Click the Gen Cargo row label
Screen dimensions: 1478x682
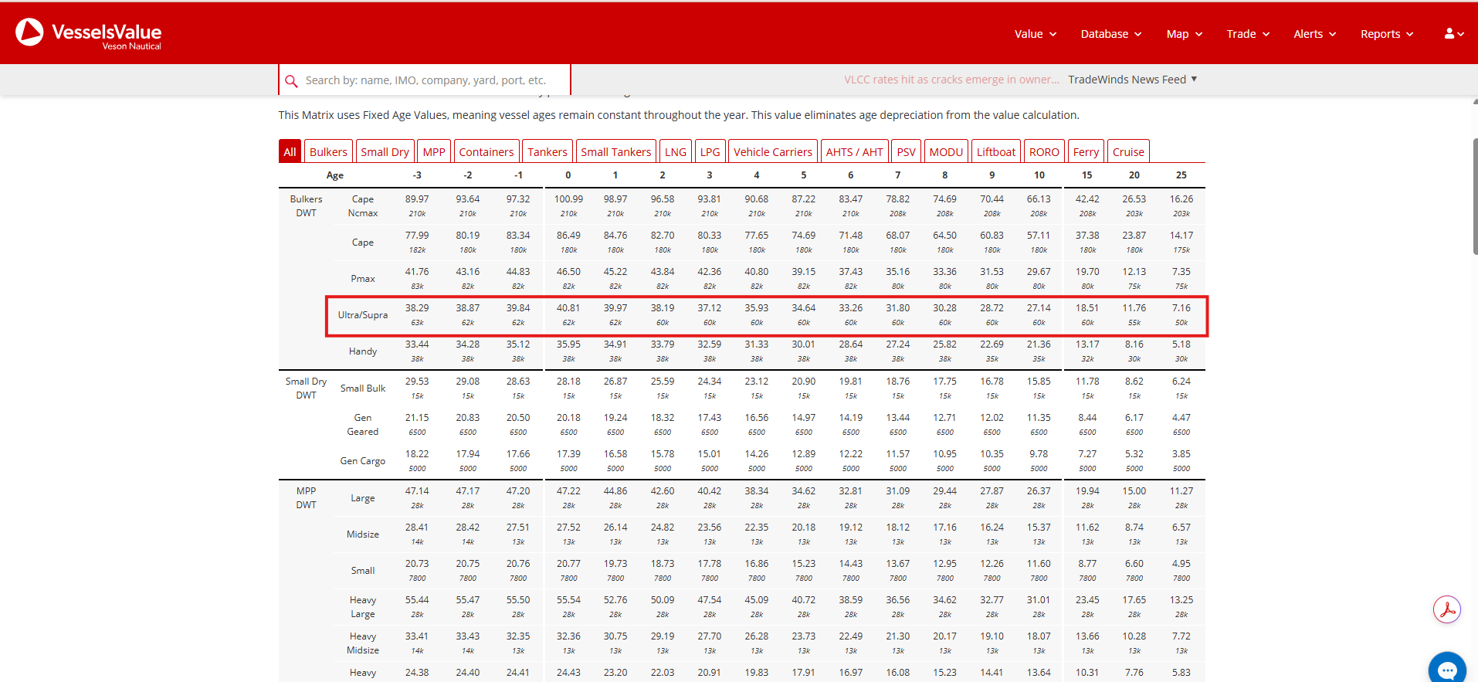pyautogui.click(x=363, y=461)
